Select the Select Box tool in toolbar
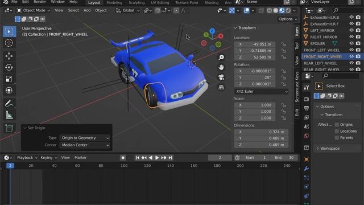The image size is (364, 205). point(9,32)
